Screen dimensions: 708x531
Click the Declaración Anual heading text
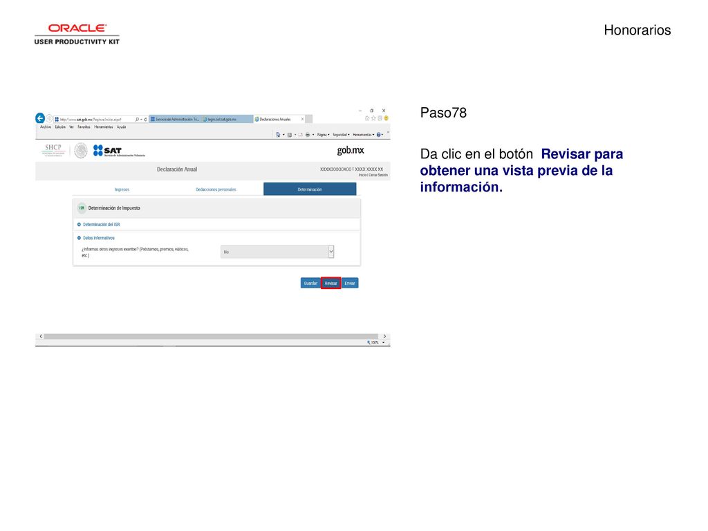click(x=177, y=169)
